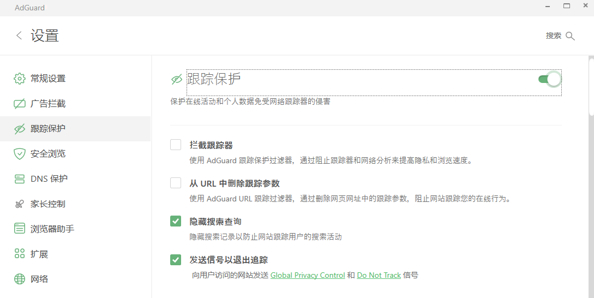Click the Parental Control icon in sidebar

tap(19, 204)
